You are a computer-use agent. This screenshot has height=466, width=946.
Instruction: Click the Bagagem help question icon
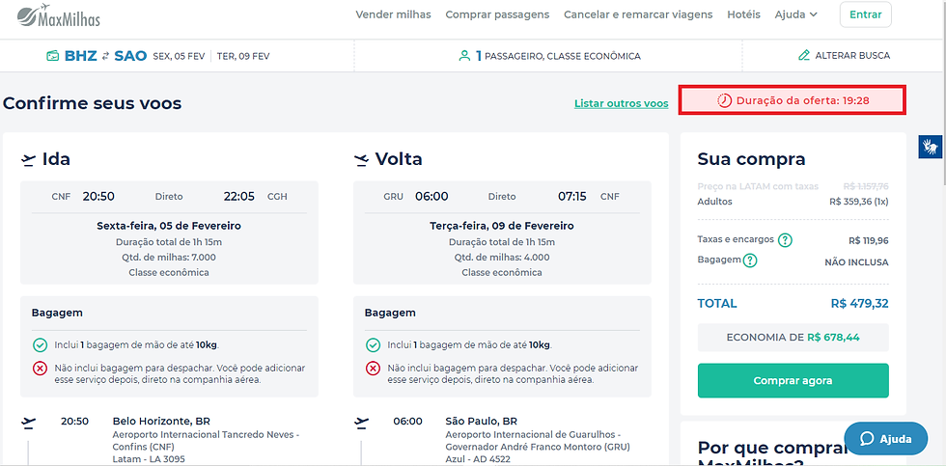(x=750, y=260)
